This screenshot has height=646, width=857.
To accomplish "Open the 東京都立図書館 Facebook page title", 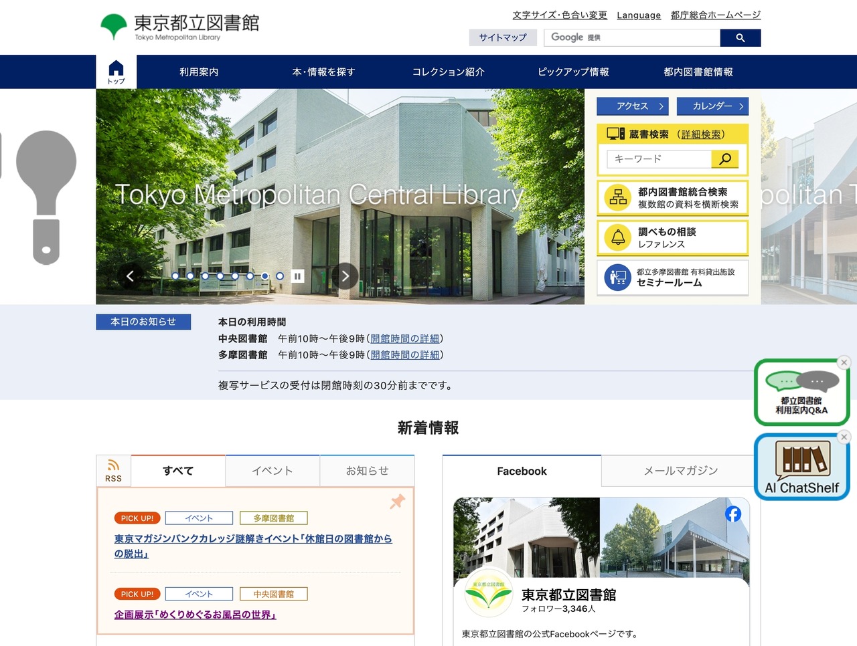I will click(x=569, y=595).
